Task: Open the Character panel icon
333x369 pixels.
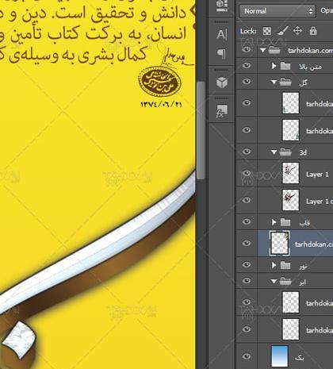Action: [x=221, y=34]
